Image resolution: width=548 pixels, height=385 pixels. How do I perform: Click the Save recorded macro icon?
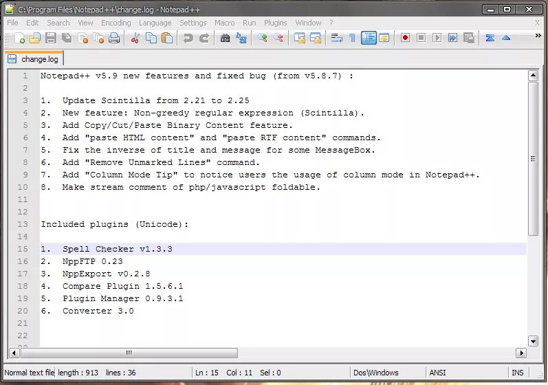pos(469,38)
